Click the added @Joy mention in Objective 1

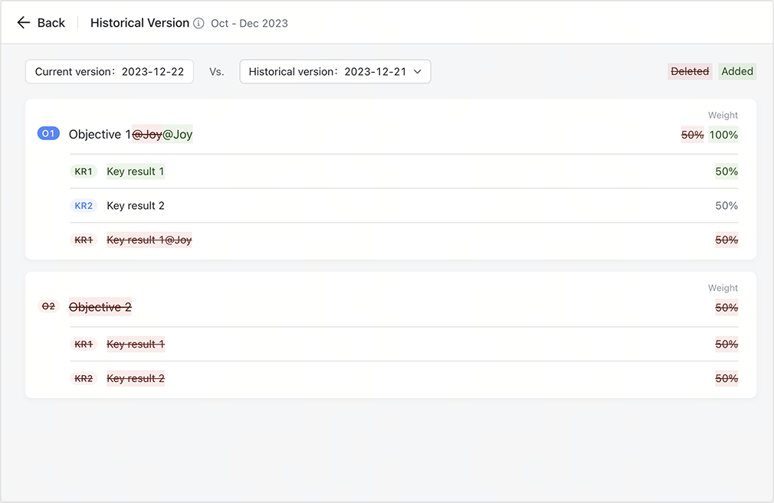(x=178, y=135)
